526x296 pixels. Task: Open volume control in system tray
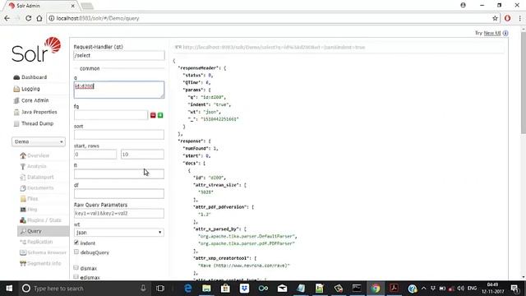[461, 289]
